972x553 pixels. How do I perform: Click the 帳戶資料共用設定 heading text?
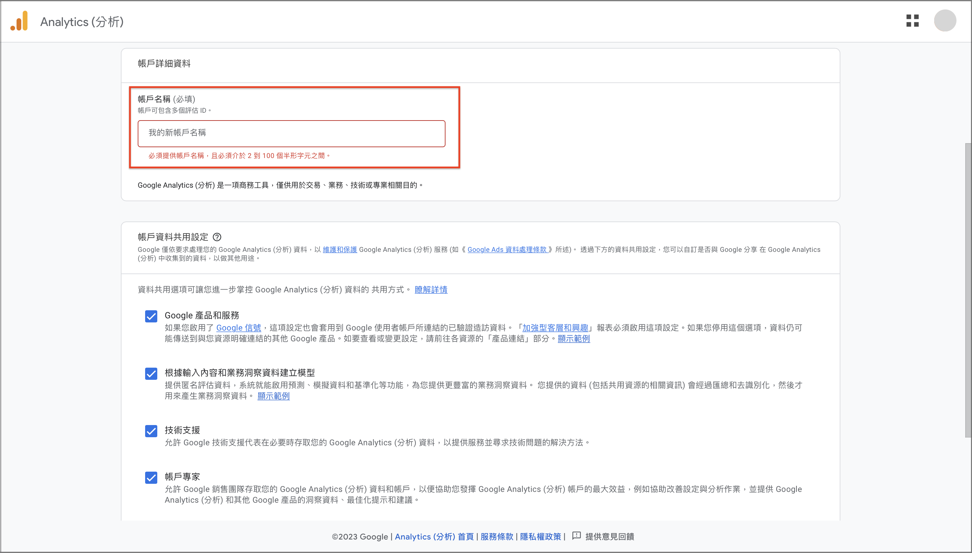coord(173,237)
